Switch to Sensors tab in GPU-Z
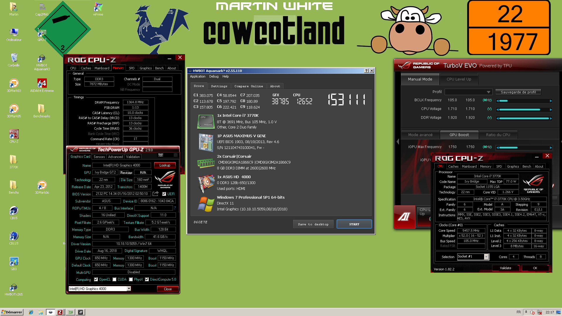The height and width of the screenshot is (316, 562). [x=99, y=157]
